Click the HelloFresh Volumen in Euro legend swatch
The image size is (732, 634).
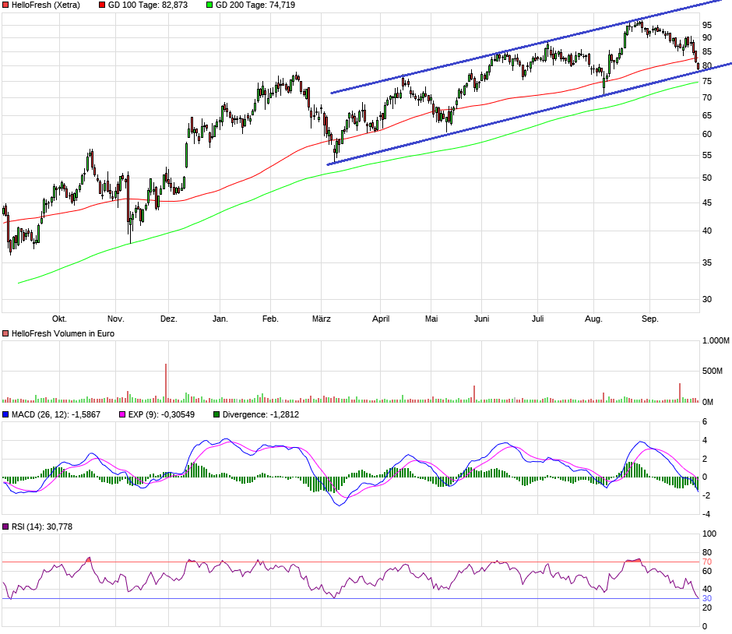coord(5,333)
